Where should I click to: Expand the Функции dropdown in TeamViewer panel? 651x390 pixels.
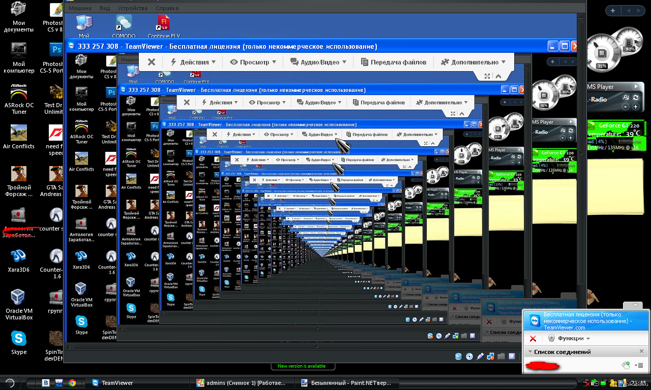click(569, 339)
